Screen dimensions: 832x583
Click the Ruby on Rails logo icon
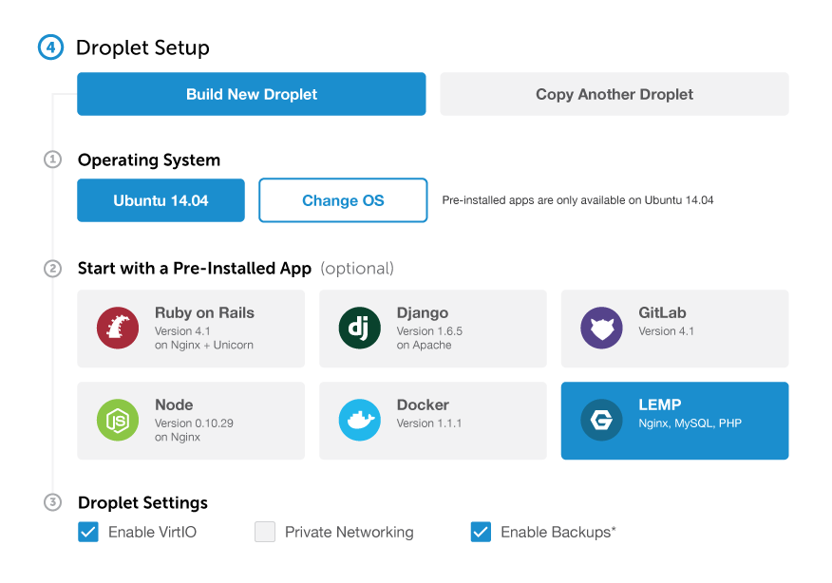[118, 328]
